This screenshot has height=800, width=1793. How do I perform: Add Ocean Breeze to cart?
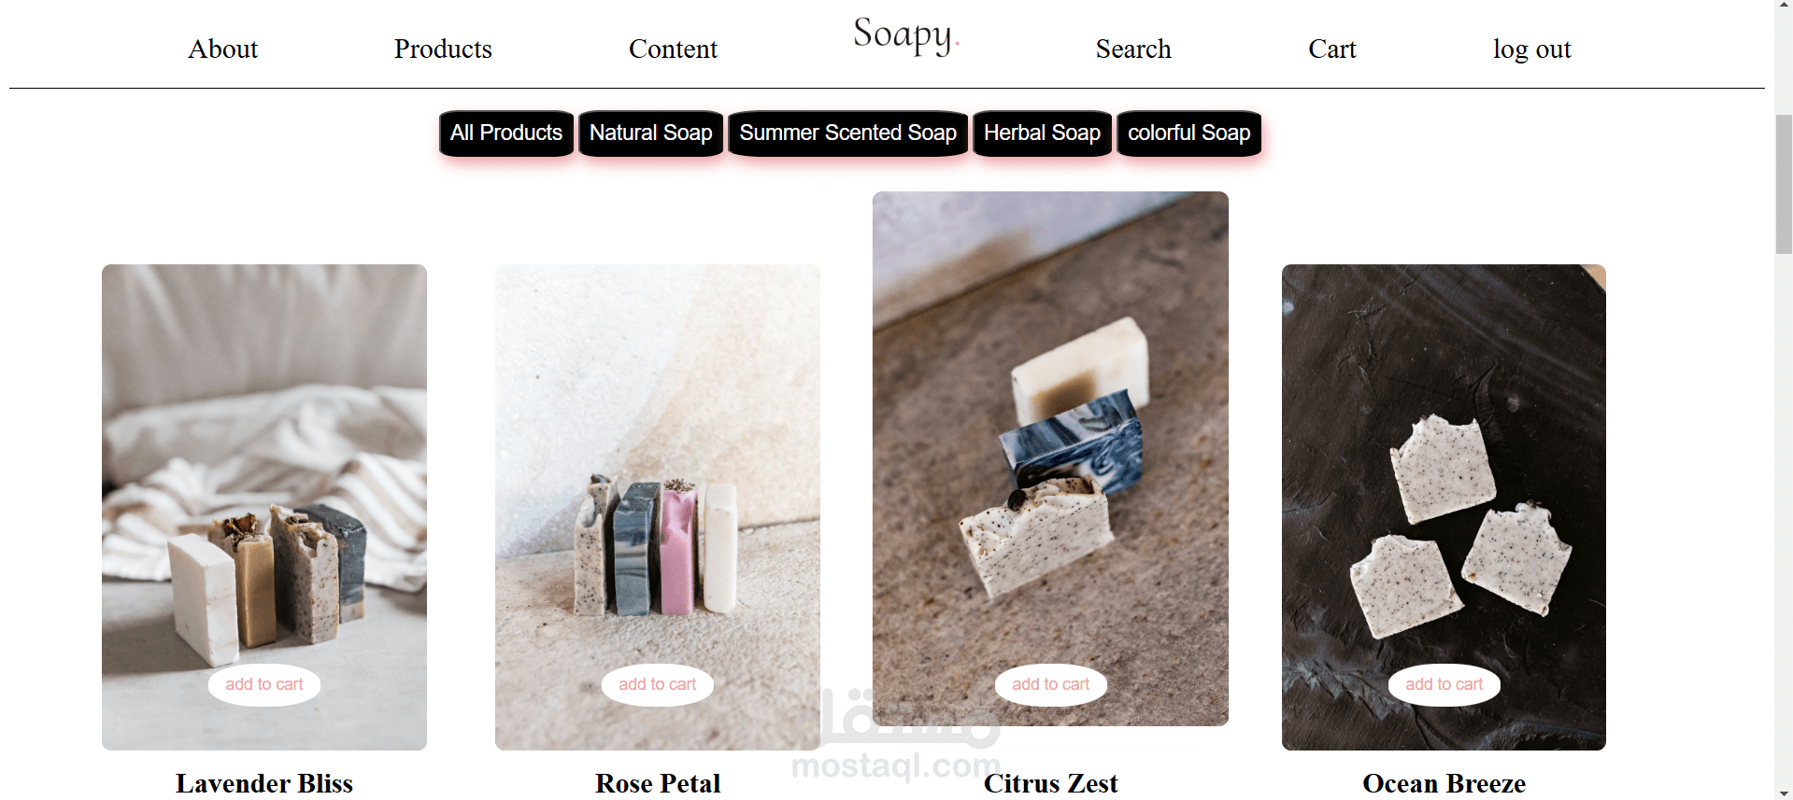coord(1444,684)
